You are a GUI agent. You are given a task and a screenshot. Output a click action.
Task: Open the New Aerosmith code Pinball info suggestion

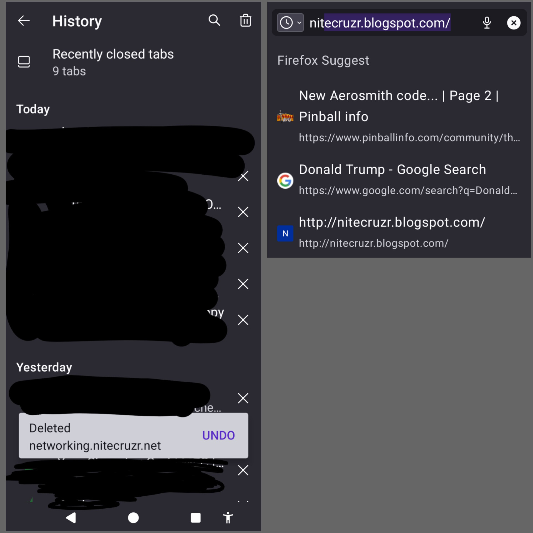pyautogui.click(x=399, y=116)
